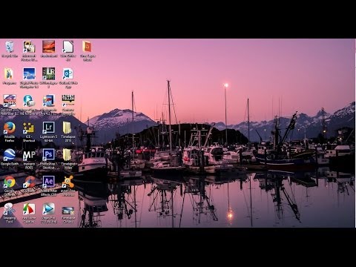The image size is (356, 267).
Task: Select the blank document shortcut icon
Action: click(68, 47)
